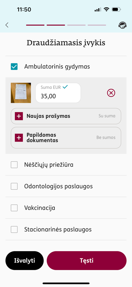The image size is (132, 287).
Task: Tap plus icon for Papildomas dokumentas
Action: tap(19, 138)
